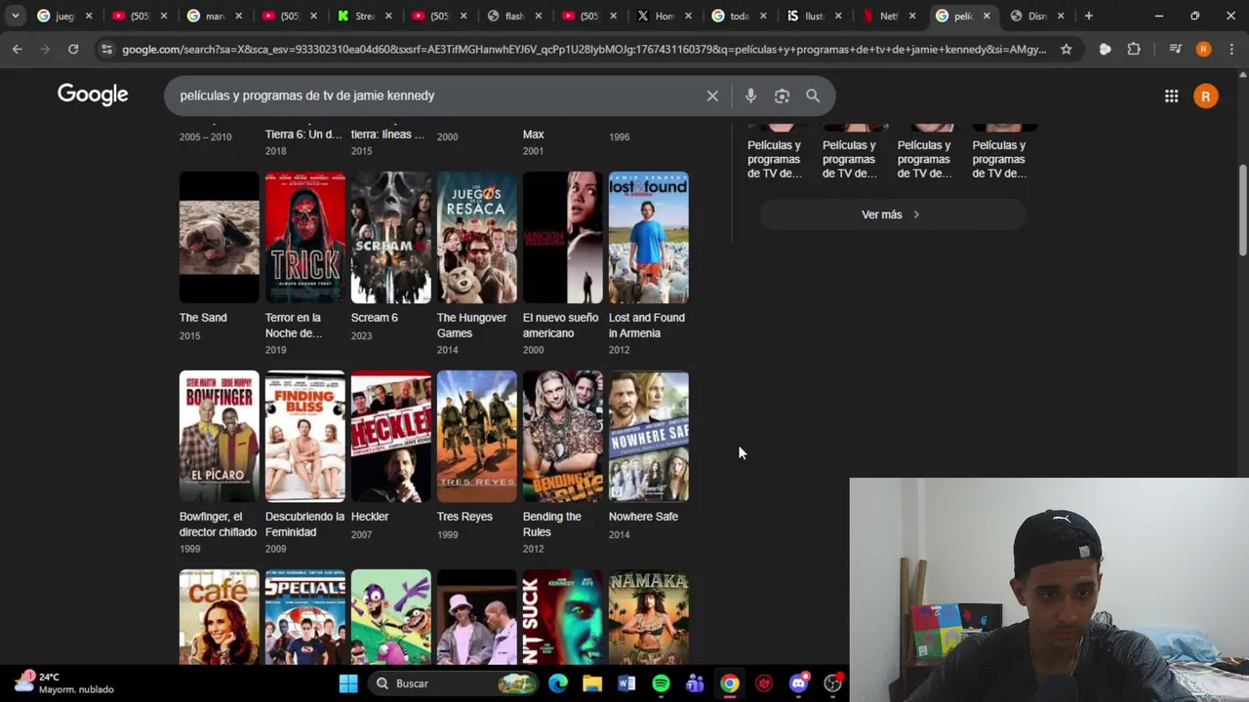Open the Tres Reyes poster

(477, 437)
